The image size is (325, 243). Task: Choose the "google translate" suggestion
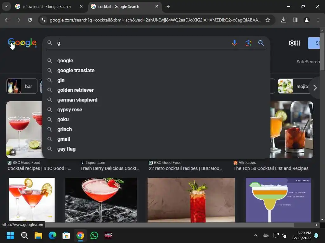[156, 71]
